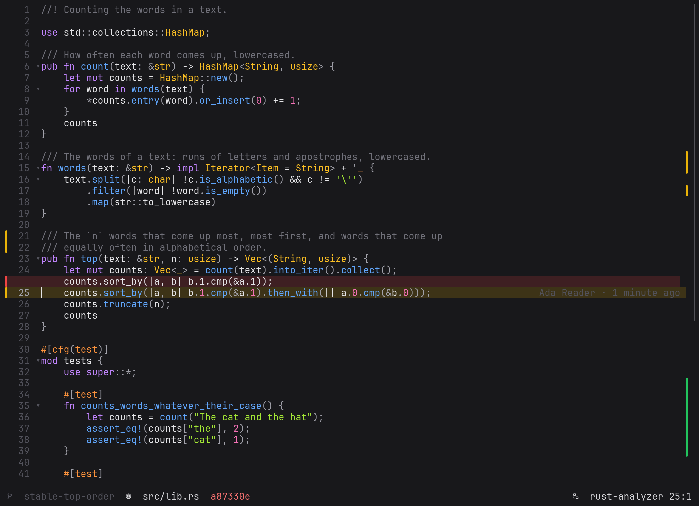This screenshot has width=699, height=506.
Task: Click HashMap in the use statement
Action: click(x=185, y=33)
